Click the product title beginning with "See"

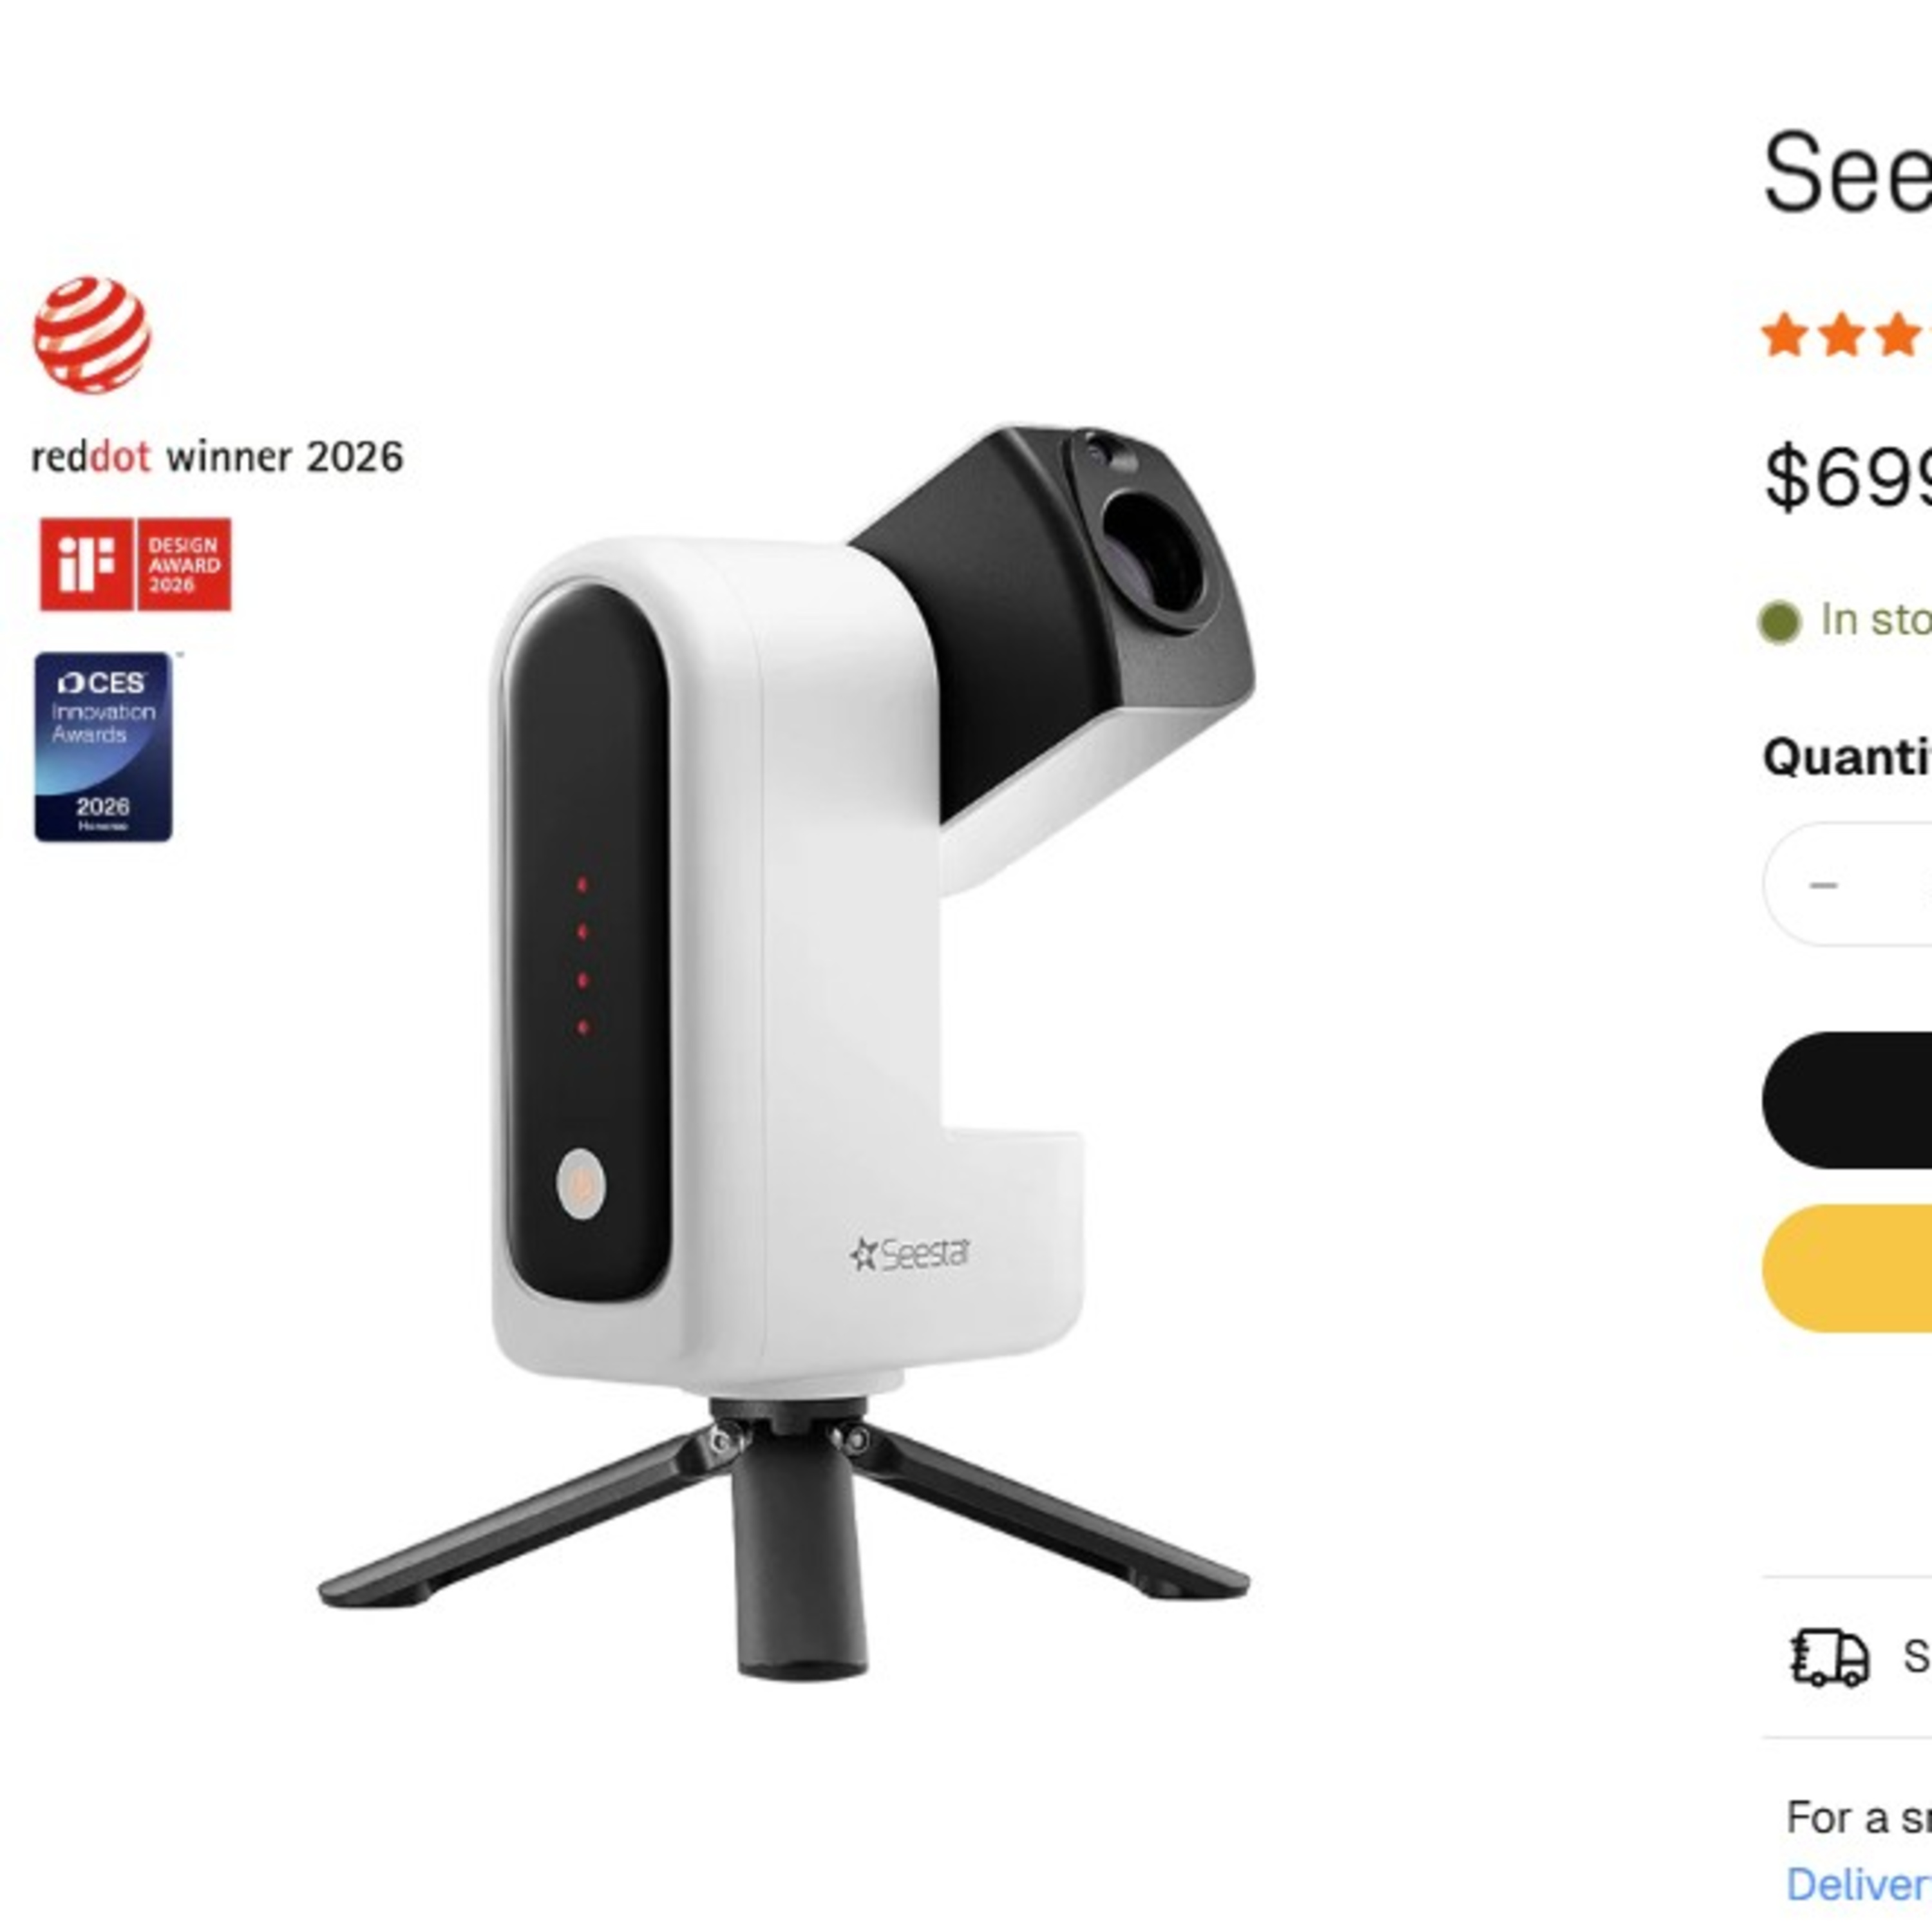[x=1848, y=172]
